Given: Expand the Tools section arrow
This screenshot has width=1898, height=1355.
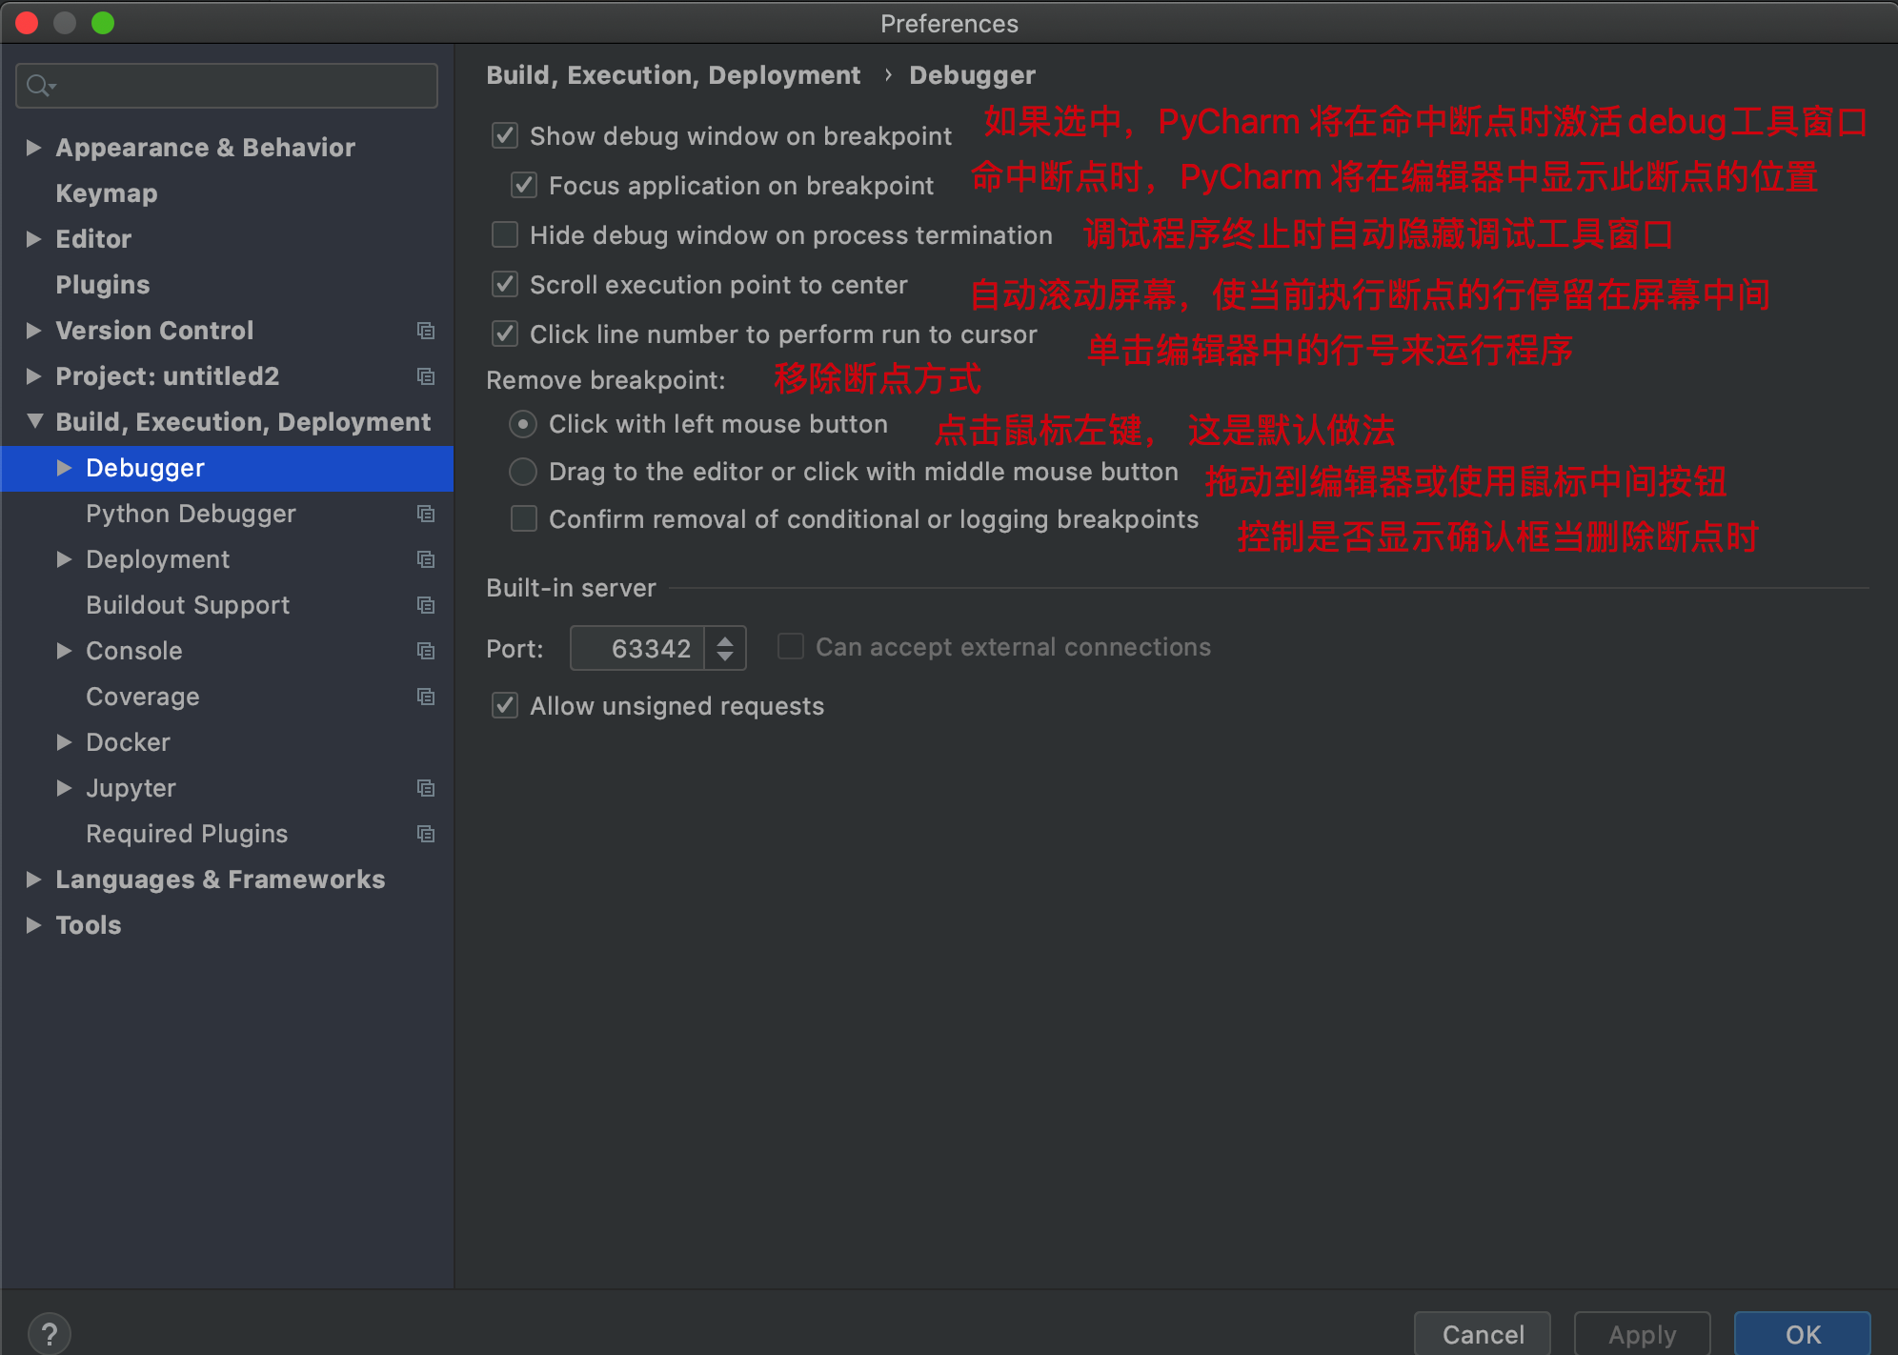Looking at the screenshot, I should [33, 924].
